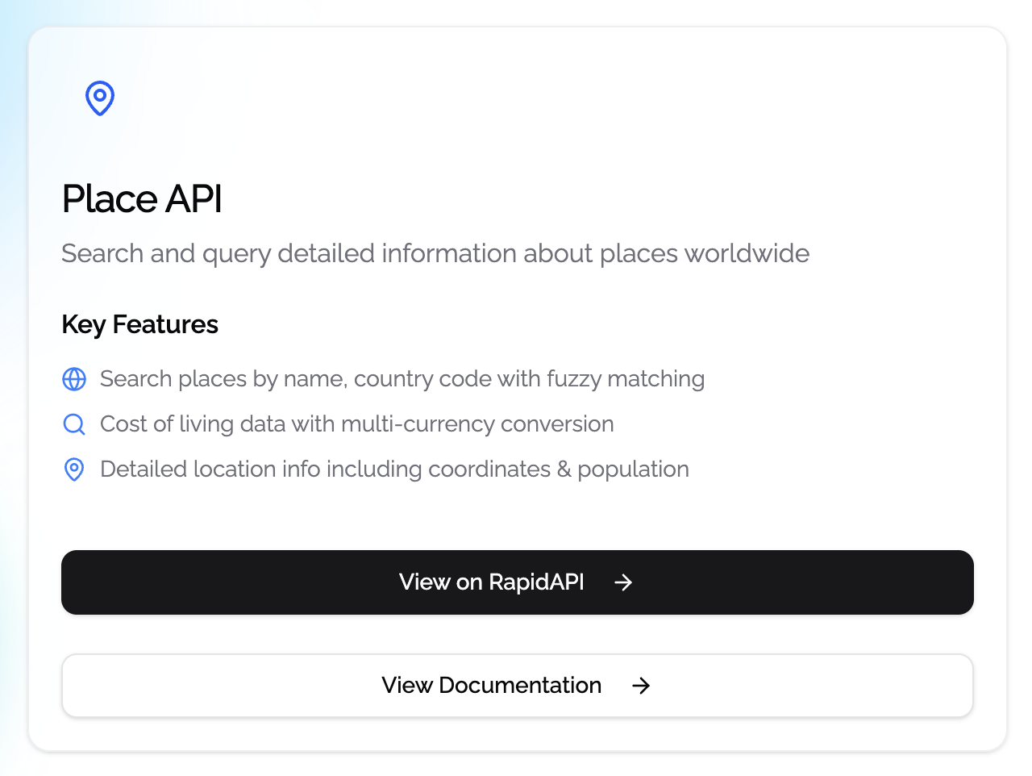Click the fuzzy matching search feature text
The width and height of the screenshot is (1032, 776).
[402, 379]
